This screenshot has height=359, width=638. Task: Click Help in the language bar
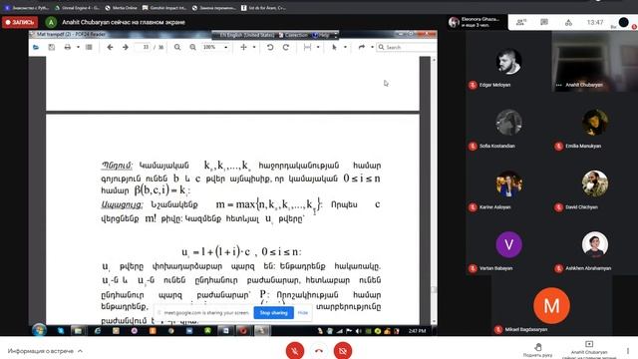[x=321, y=36]
